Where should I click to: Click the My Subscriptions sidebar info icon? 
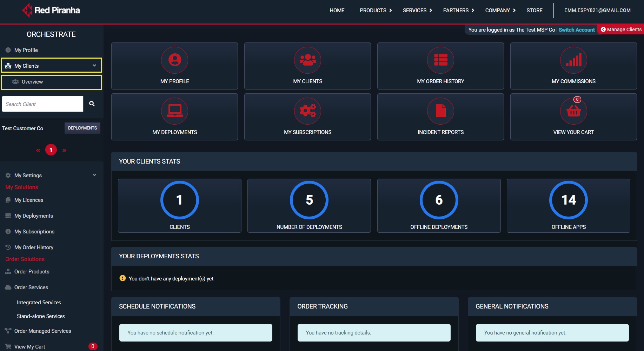coord(8,231)
